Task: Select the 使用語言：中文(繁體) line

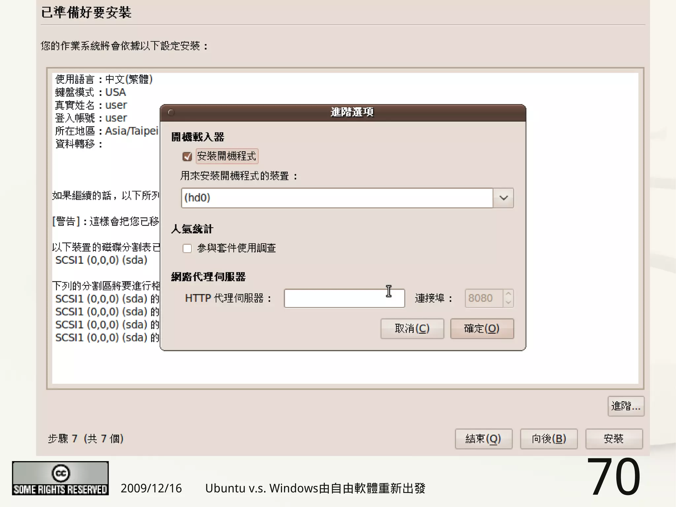Action: tap(104, 79)
